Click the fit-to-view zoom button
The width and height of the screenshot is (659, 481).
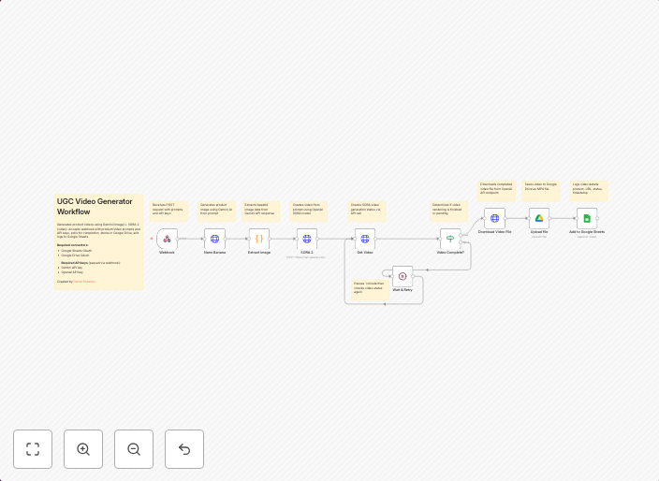33,449
